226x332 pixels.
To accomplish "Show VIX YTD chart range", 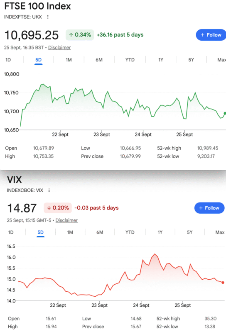I will [x=130, y=232].
